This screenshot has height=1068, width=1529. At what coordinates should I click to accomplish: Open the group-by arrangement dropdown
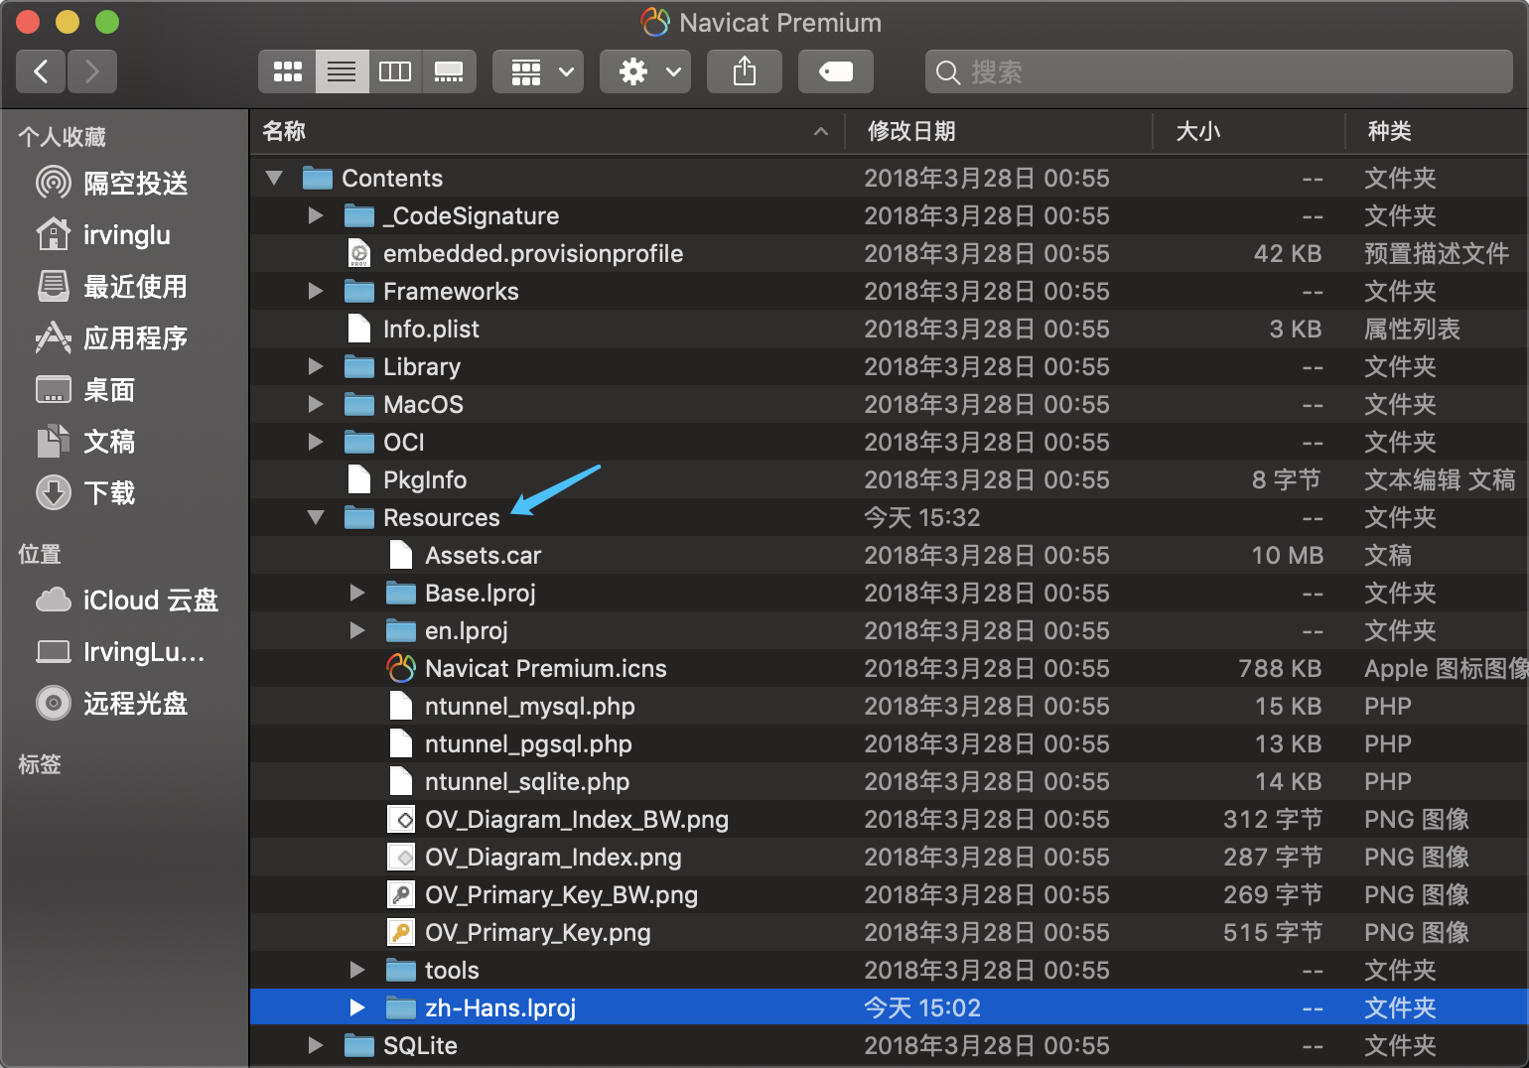point(538,71)
